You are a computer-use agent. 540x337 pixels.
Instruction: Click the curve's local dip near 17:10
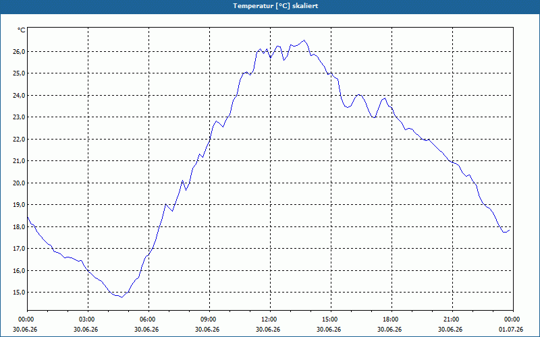click(374, 117)
